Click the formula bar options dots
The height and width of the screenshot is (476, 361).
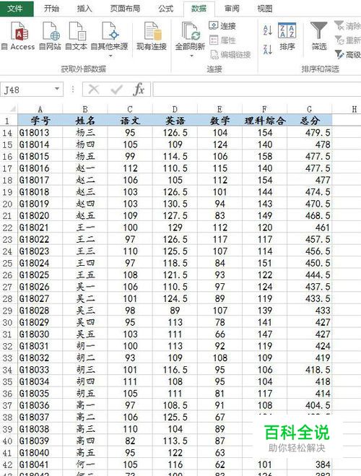pyautogui.click(x=73, y=90)
